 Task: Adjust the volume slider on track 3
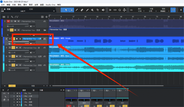point(22,50)
